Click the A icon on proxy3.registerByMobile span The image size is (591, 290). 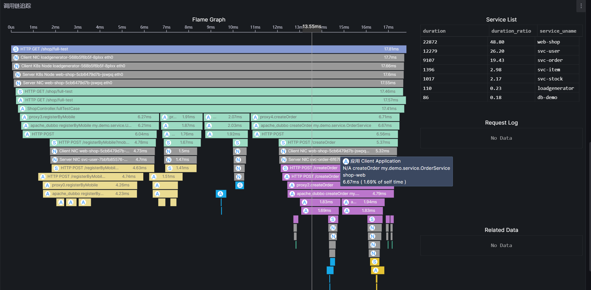click(x=25, y=117)
